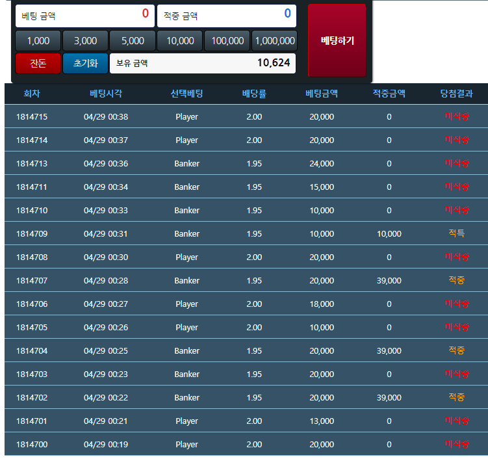Add 1,000,000 to the bet amount
The width and height of the screenshot is (488, 459).
[x=274, y=41]
